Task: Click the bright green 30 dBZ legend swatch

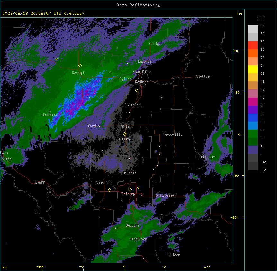Action: 253,134
